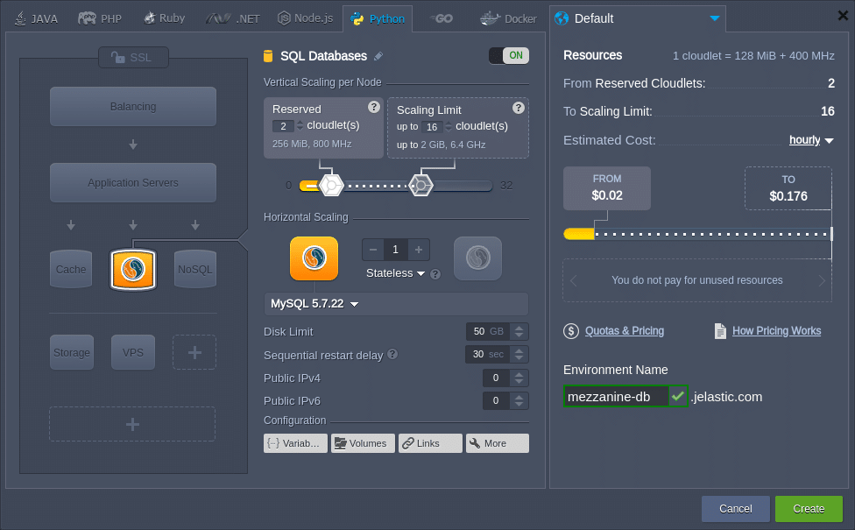
Task: Switch to the JAVA tab
Action: [36, 19]
